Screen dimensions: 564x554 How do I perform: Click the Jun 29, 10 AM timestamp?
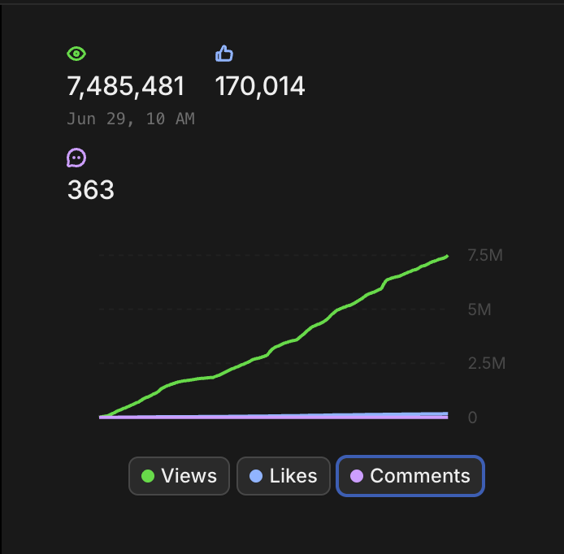130,119
